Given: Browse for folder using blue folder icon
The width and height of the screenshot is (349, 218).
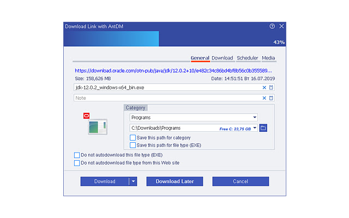Looking at the screenshot, I should (x=263, y=128).
